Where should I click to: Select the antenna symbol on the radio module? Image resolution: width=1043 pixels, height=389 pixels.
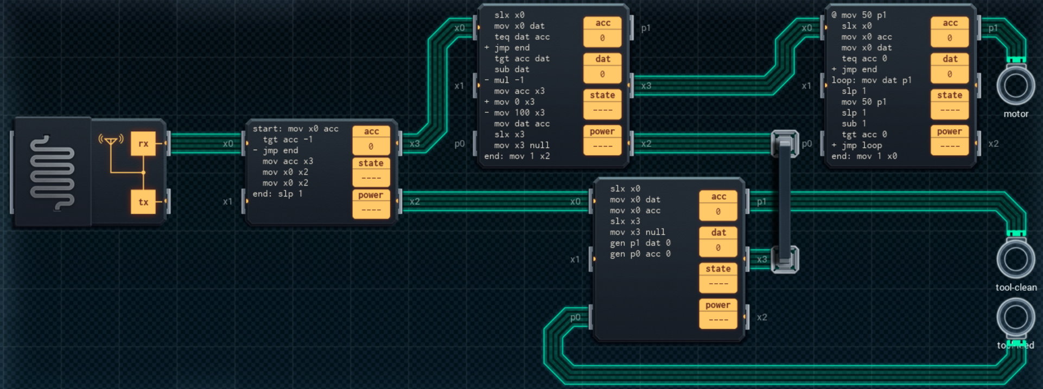[x=111, y=141]
